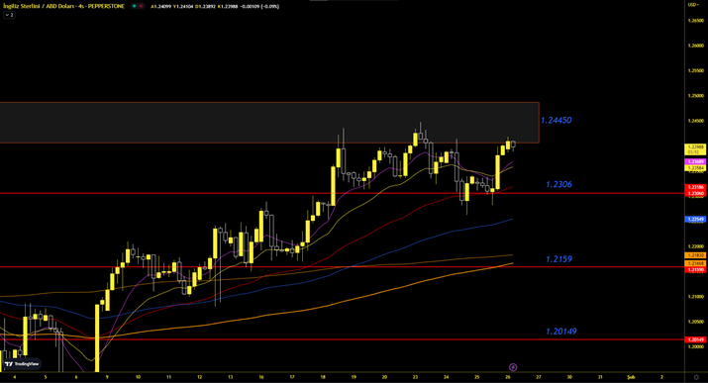Open the purple lightning event marker
This screenshot has height=383, width=708.
(x=513, y=367)
